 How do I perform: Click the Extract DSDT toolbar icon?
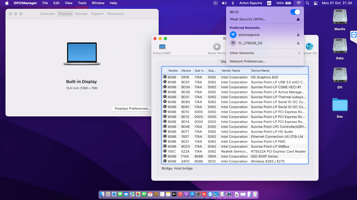[x=162, y=47]
